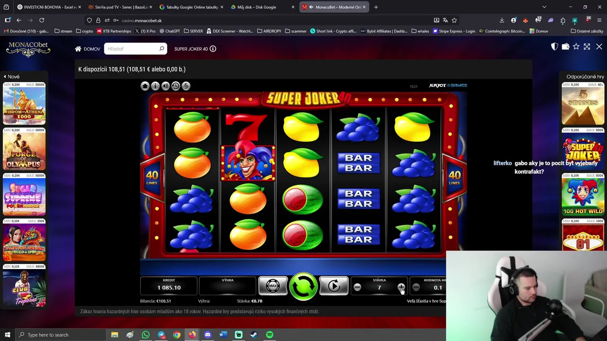
Task: Add game to favorites with star icon
Action: (576, 46)
